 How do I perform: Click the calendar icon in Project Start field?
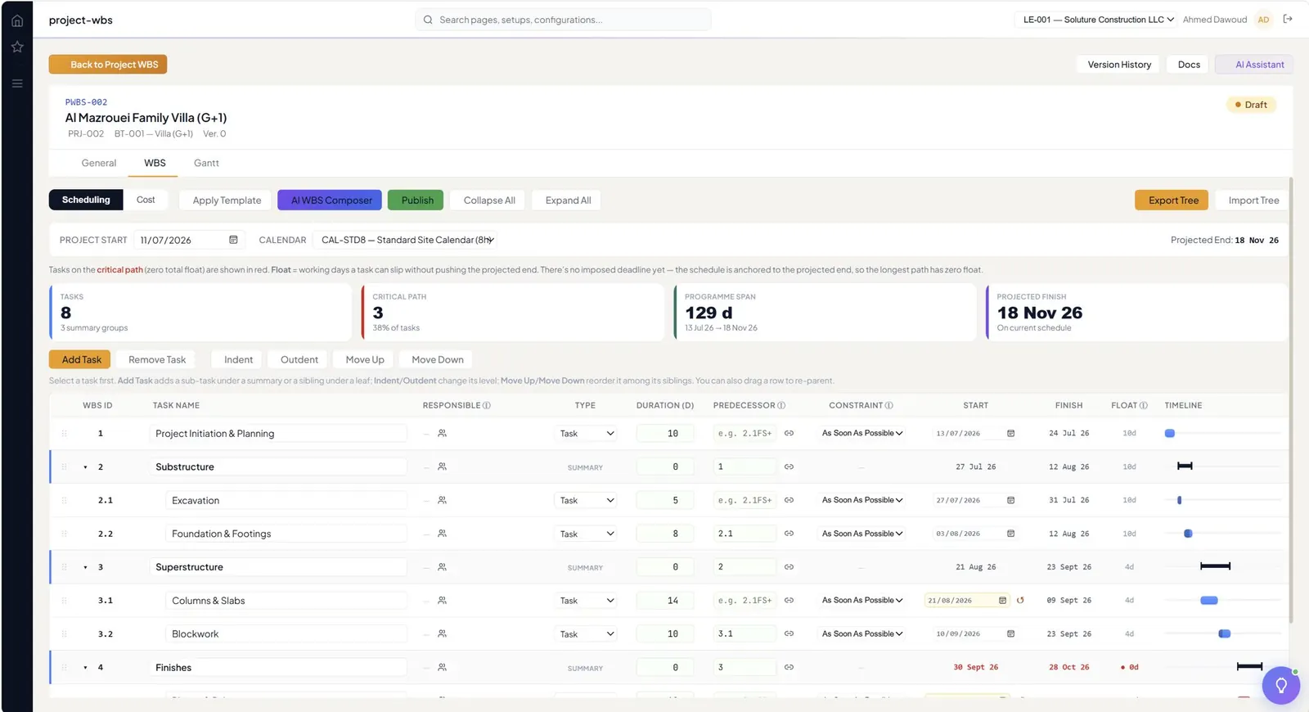pyautogui.click(x=233, y=240)
